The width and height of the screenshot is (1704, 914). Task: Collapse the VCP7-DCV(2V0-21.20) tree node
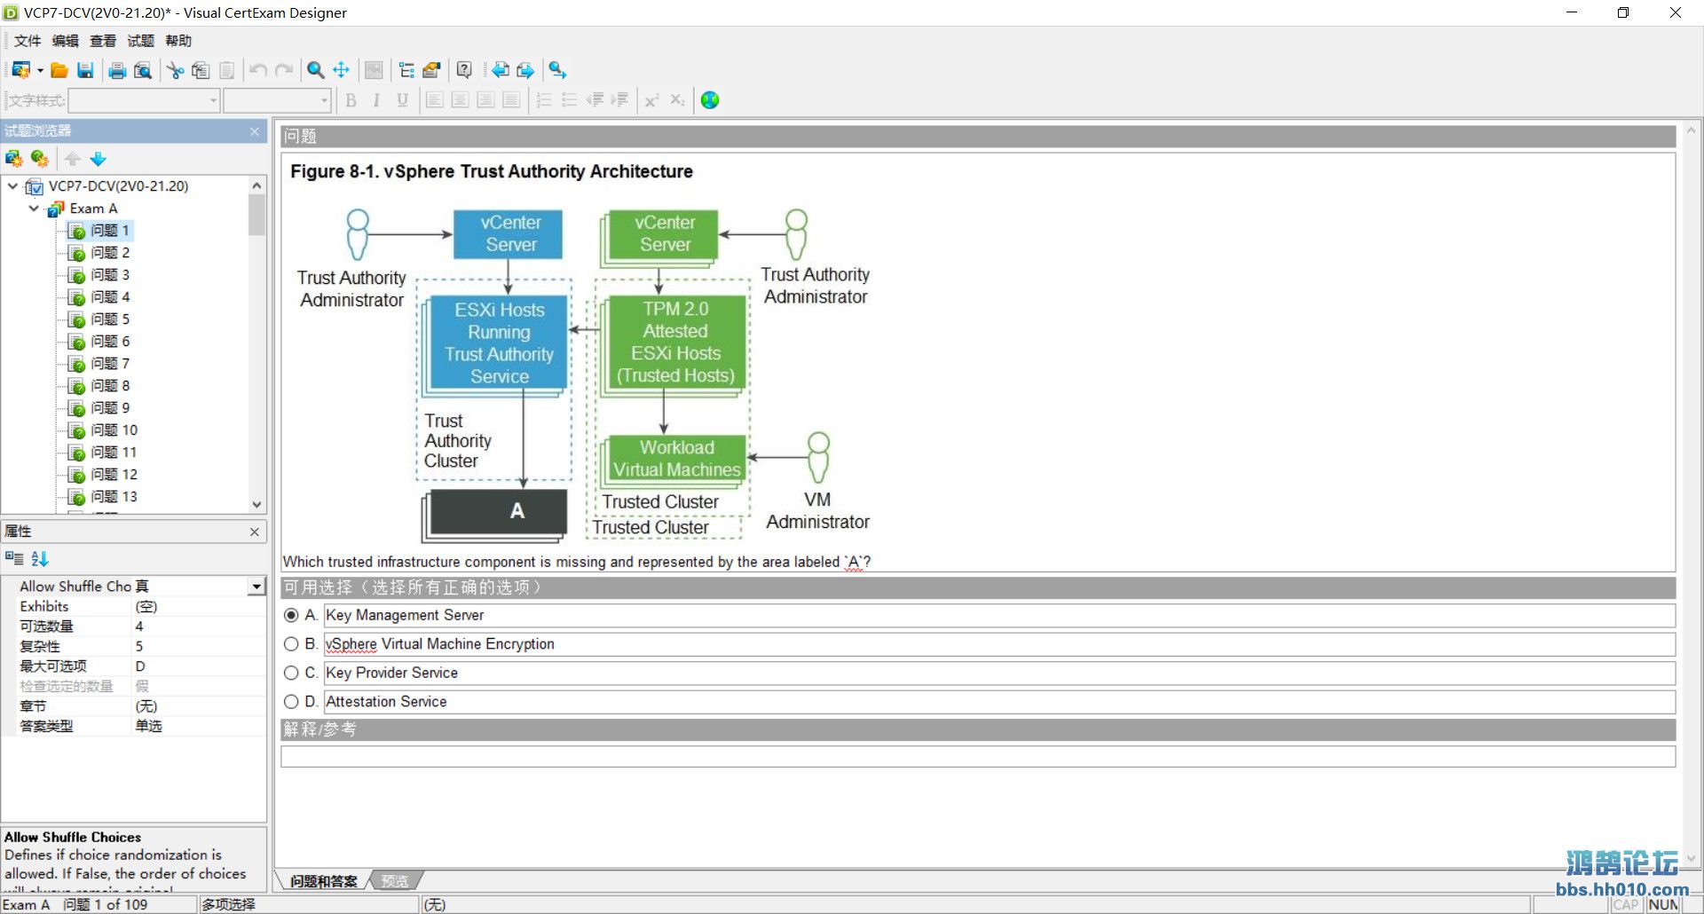(12, 186)
